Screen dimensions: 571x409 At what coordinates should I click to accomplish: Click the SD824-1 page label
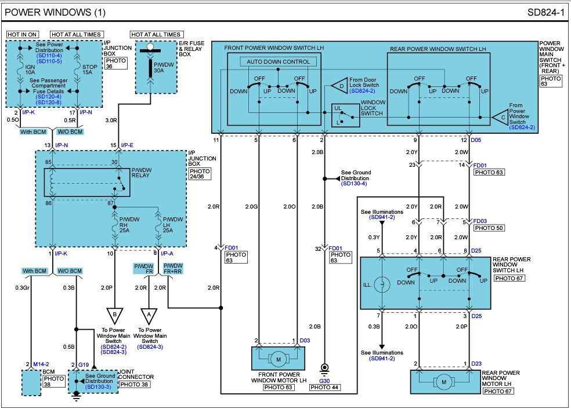(545, 12)
